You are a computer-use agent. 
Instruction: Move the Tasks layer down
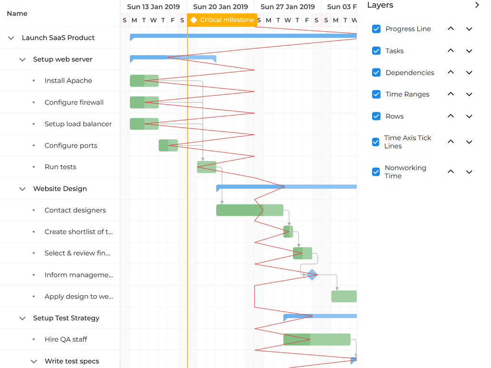pyautogui.click(x=469, y=50)
